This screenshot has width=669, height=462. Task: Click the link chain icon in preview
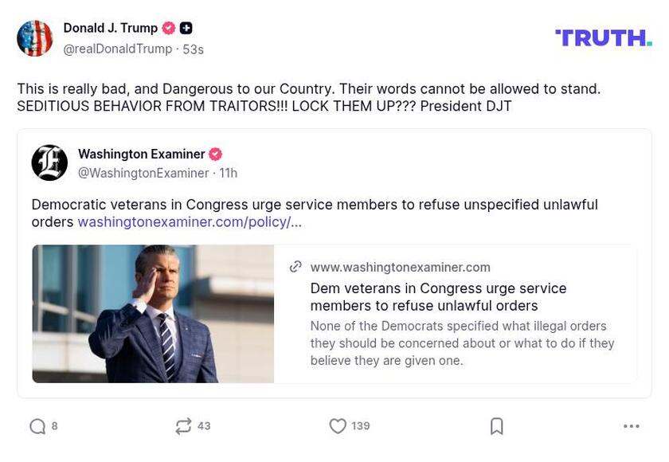[x=295, y=267]
